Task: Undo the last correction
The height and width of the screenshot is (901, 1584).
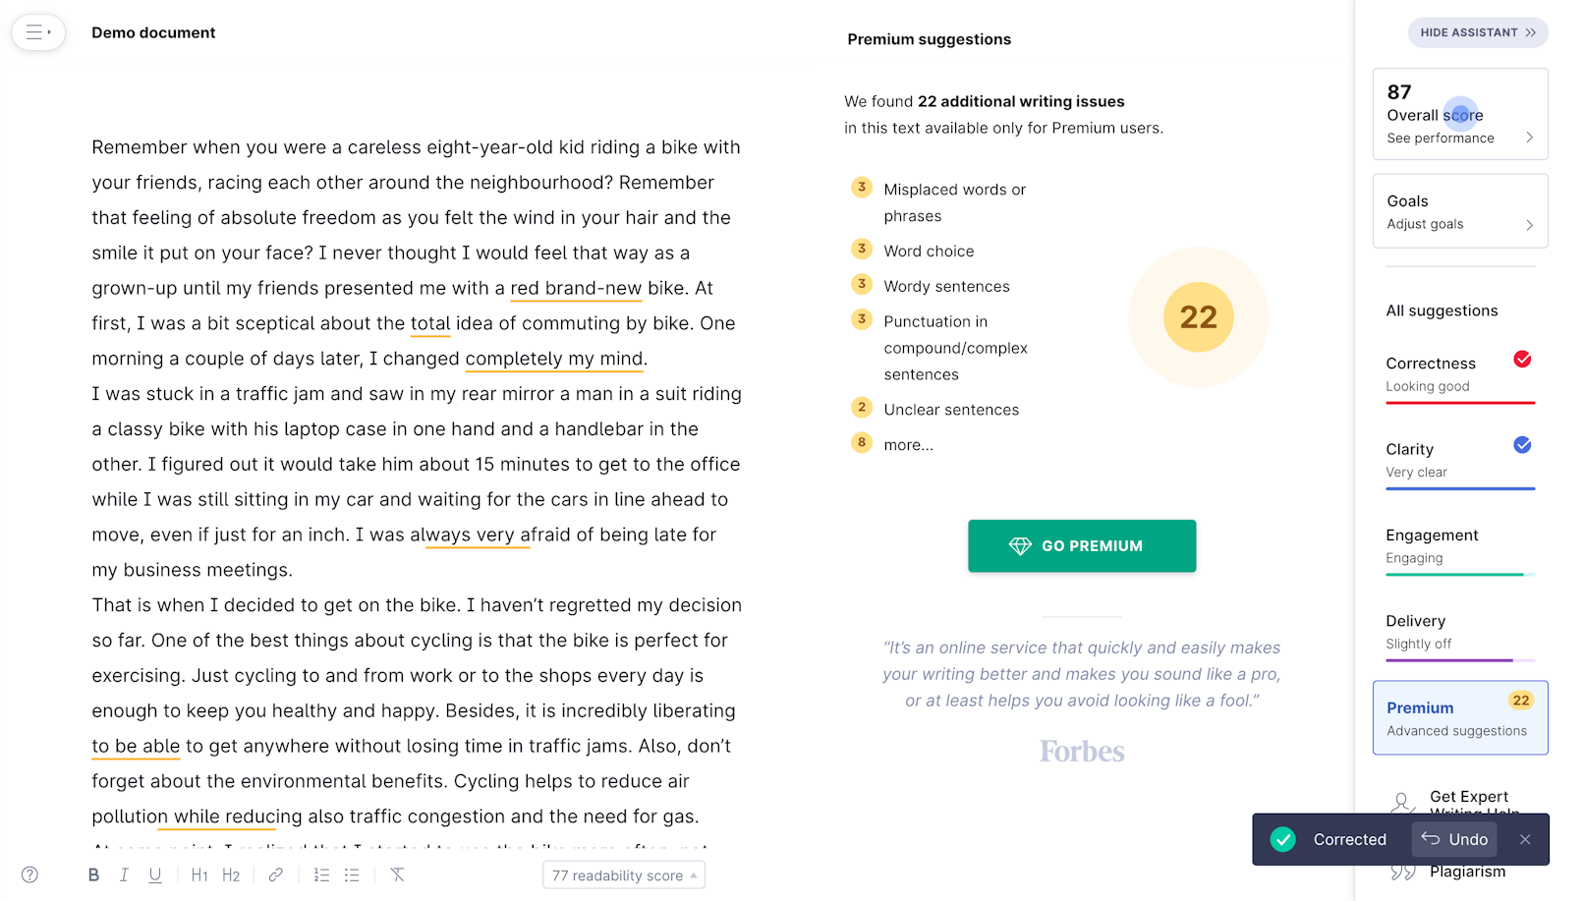Action: point(1453,839)
